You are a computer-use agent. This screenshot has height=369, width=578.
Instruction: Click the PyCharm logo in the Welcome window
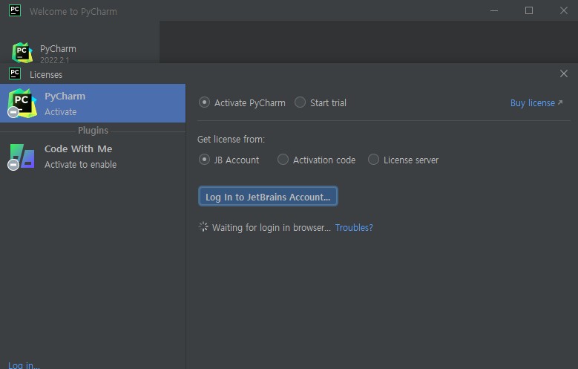point(22,53)
